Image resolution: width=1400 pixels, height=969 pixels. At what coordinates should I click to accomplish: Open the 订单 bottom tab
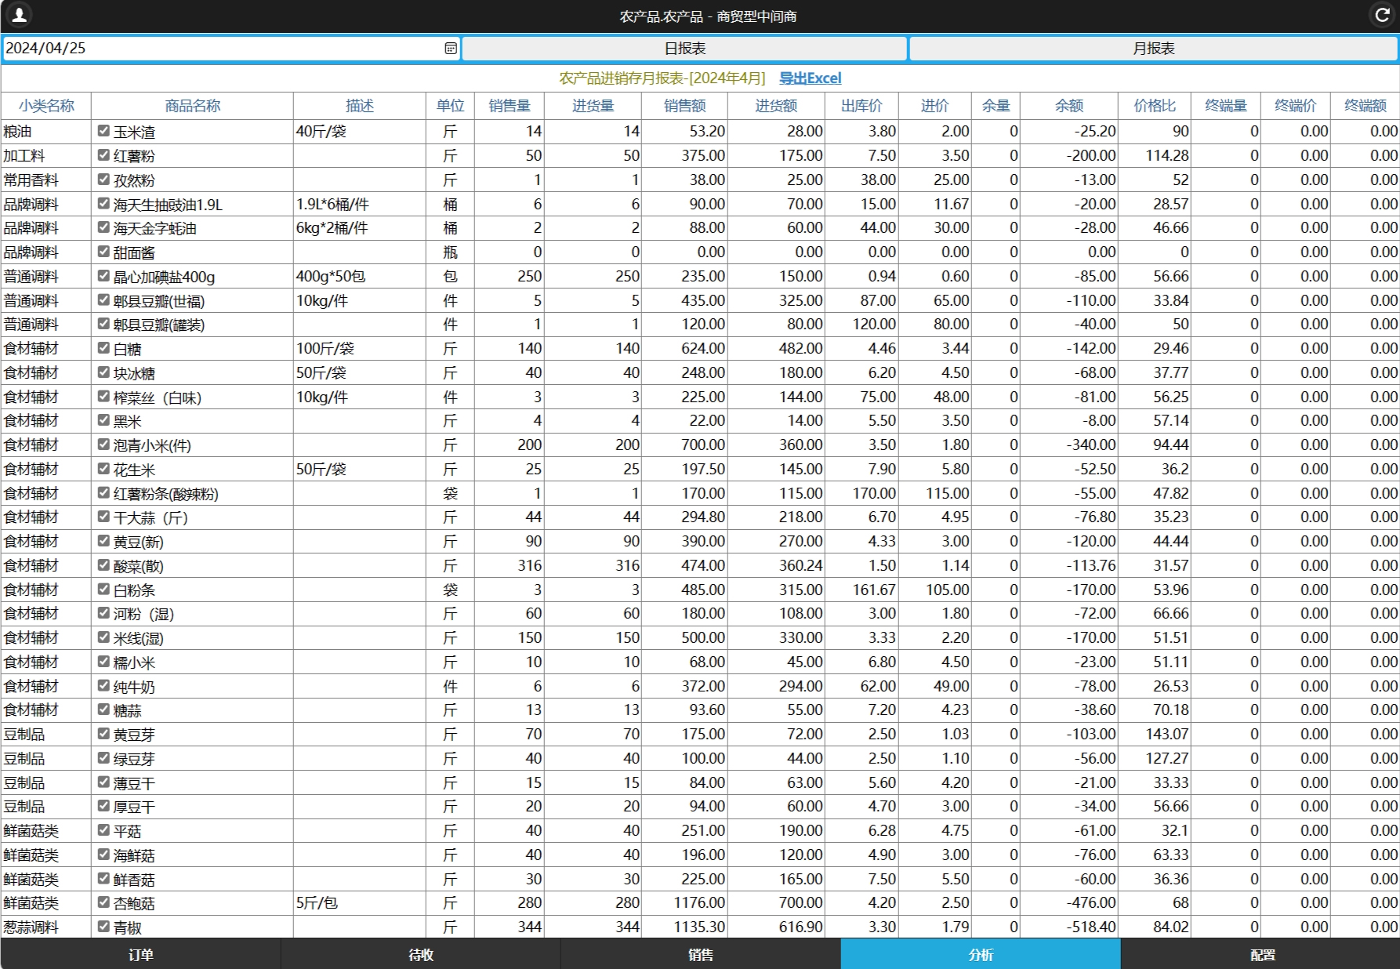pos(140,954)
